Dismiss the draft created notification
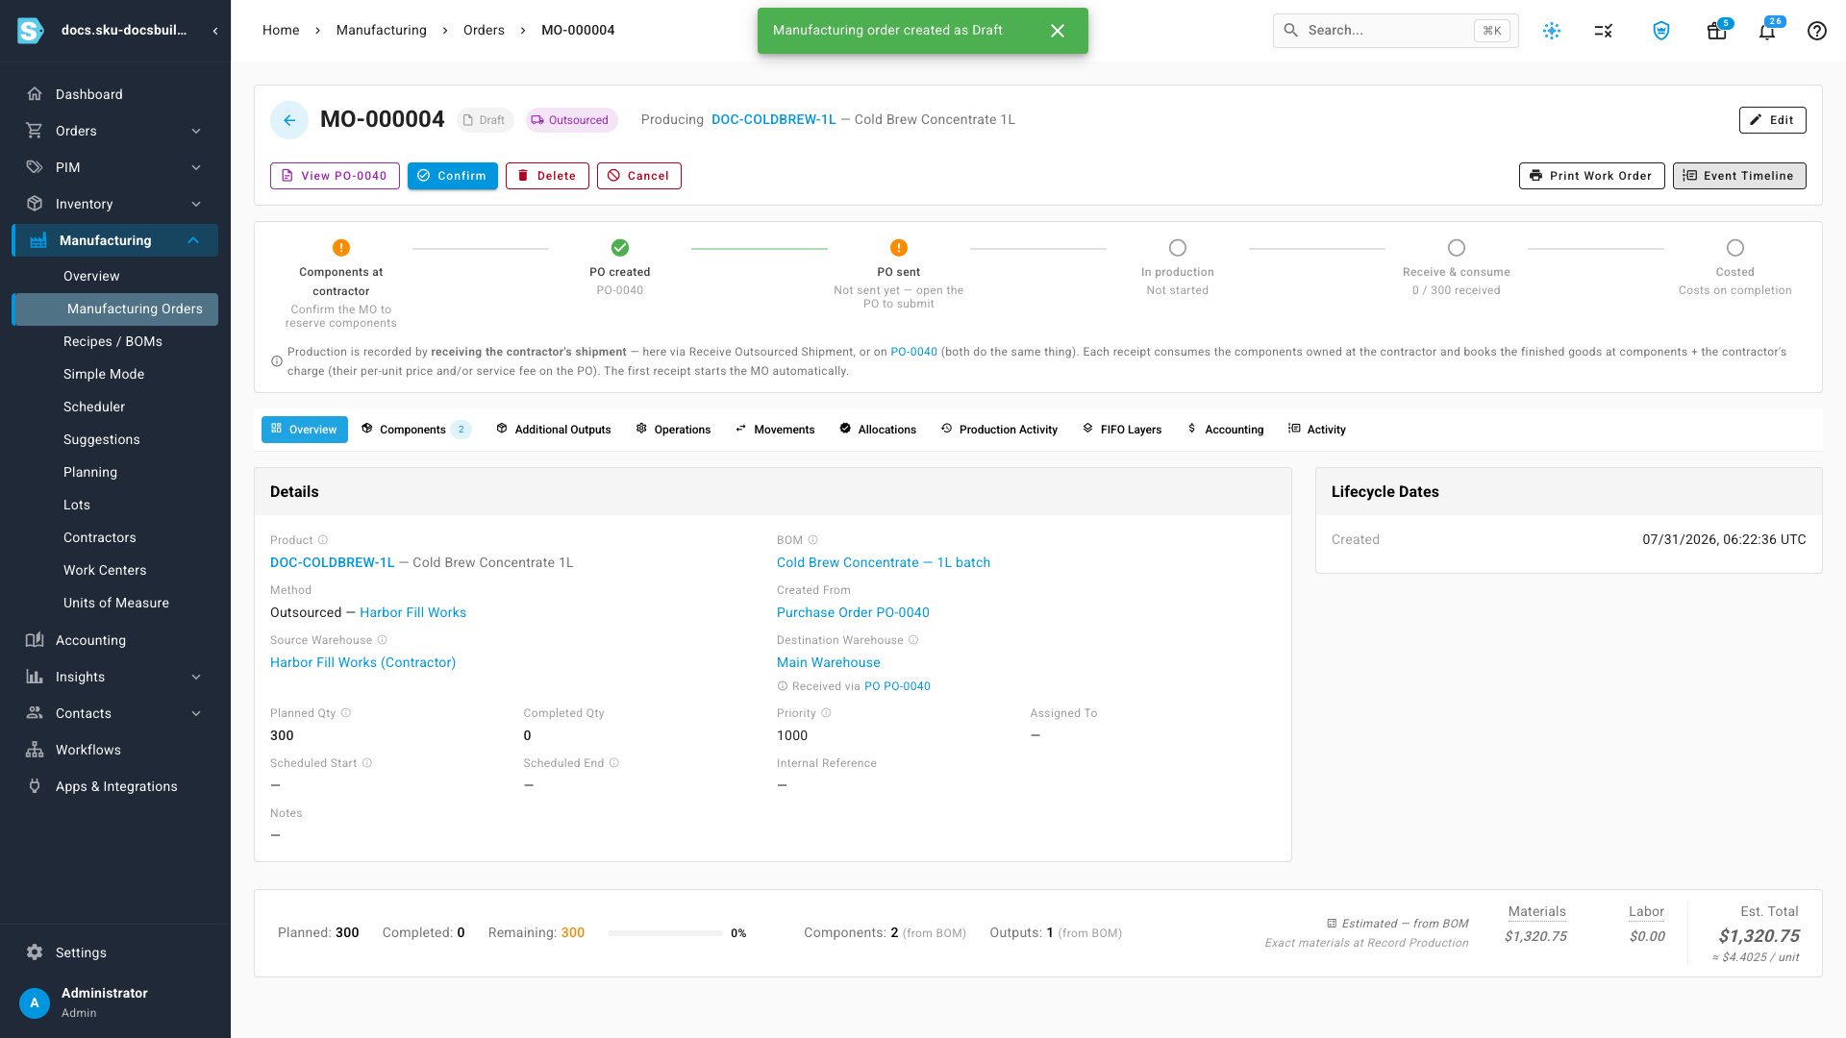The width and height of the screenshot is (1846, 1038). tap(1058, 31)
